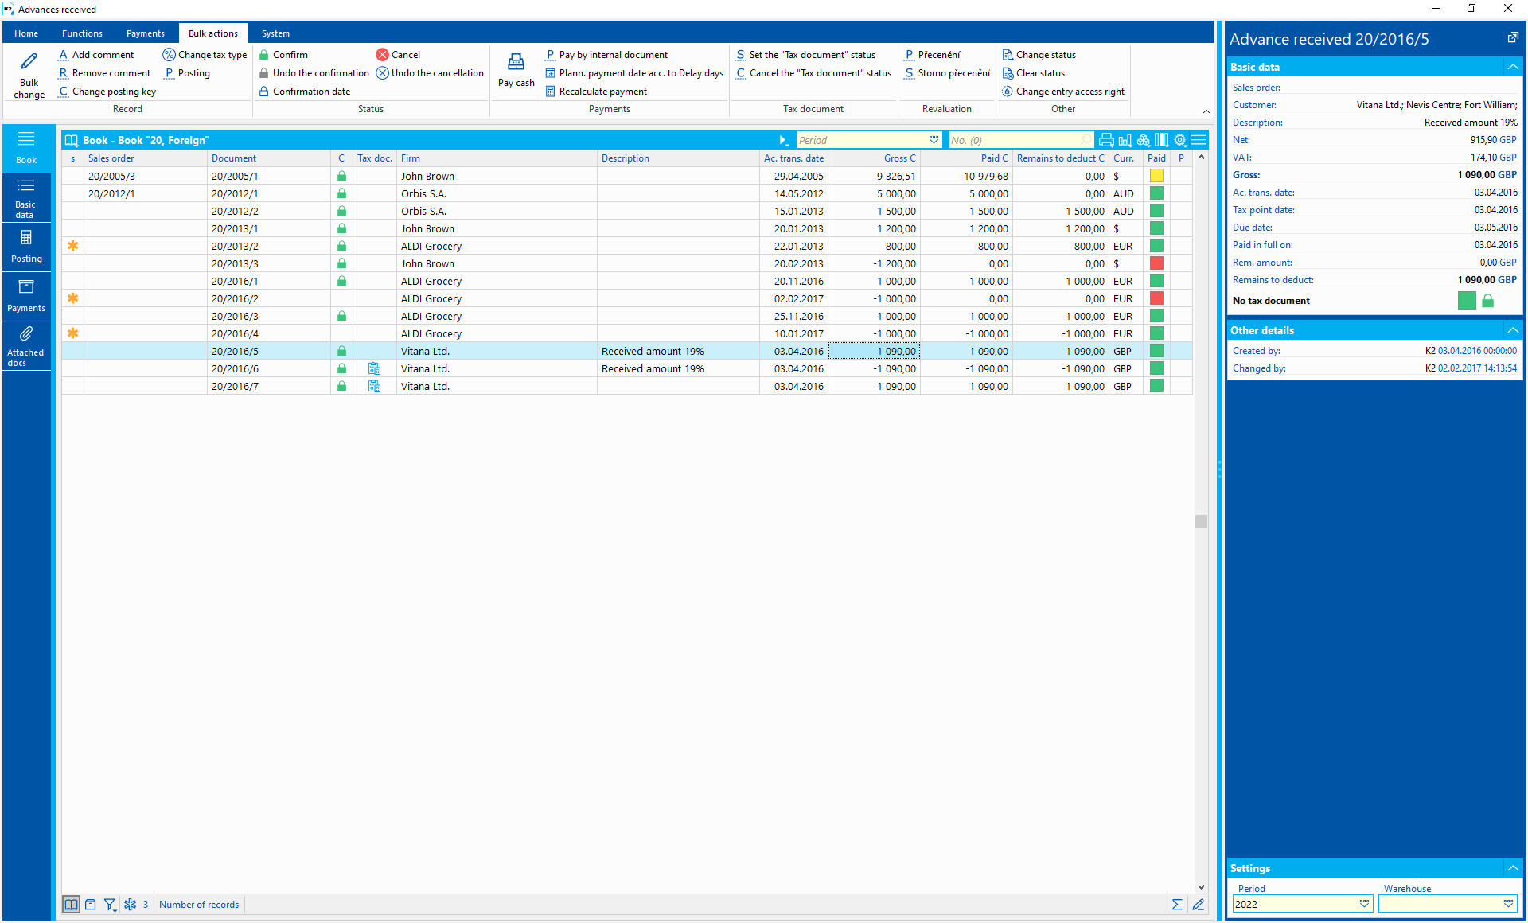1528x923 pixels.
Task: Toggle the archive box icon in status bar
Action: (x=91, y=905)
